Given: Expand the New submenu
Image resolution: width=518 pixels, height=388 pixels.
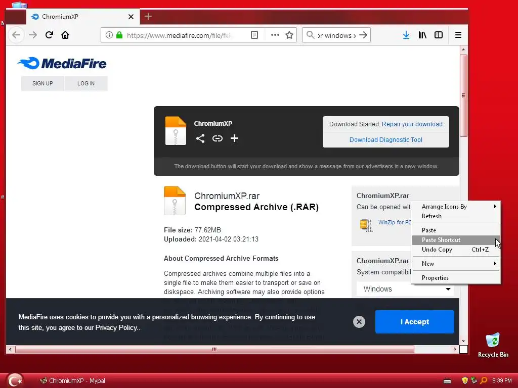Looking at the screenshot, I should coord(456,264).
